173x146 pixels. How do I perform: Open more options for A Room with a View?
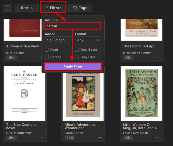coord(40,57)
